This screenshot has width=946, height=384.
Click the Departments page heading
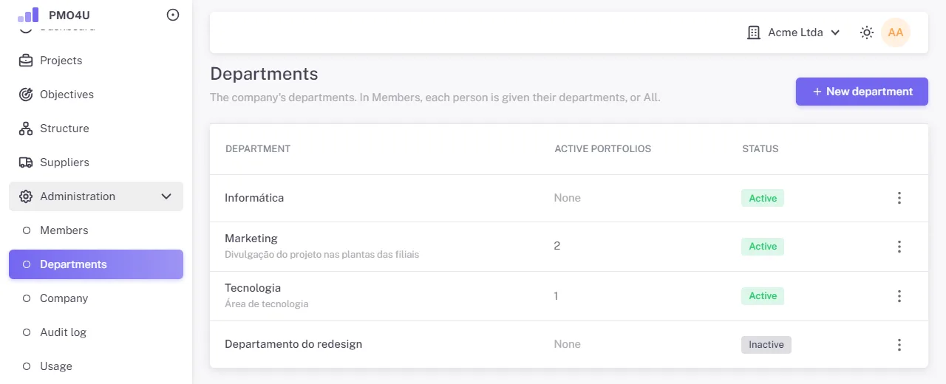coord(264,74)
